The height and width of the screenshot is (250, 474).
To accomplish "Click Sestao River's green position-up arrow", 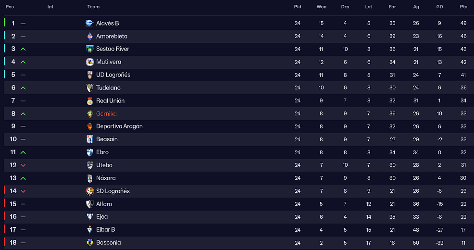I will [x=23, y=49].
